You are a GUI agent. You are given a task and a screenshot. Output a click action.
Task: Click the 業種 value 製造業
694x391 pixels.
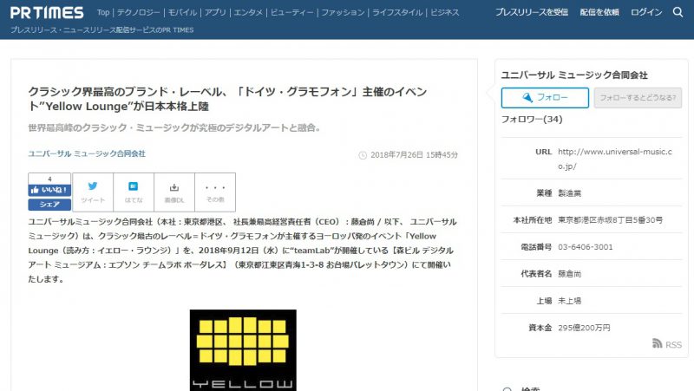569,192
